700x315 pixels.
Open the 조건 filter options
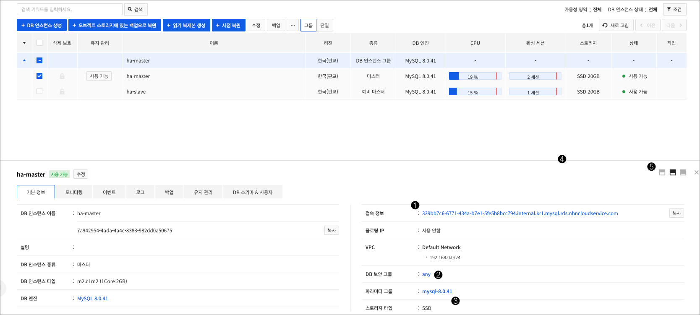tap(674, 9)
